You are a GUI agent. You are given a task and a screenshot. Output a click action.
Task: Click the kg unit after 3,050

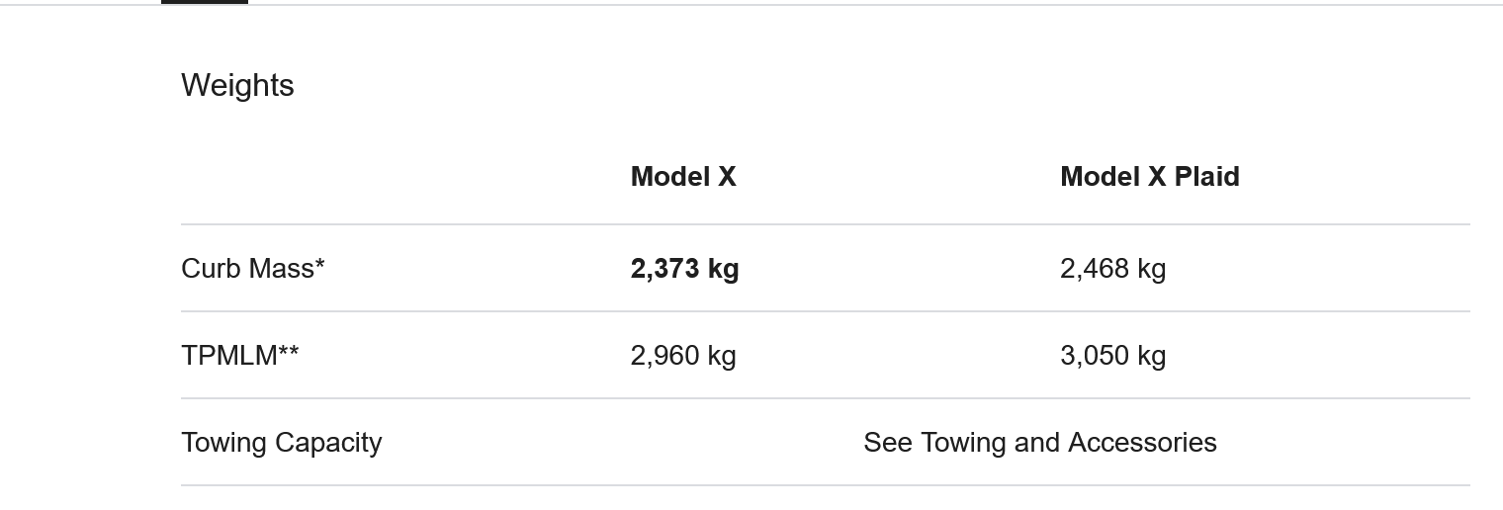pos(1151,357)
